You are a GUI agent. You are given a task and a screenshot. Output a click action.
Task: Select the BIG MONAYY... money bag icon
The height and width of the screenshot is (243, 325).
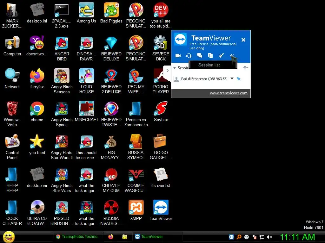(x=111, y=147)
